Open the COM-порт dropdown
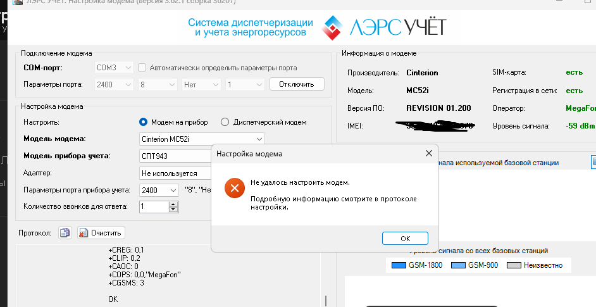This screenshot has width=596, height=307. pyautogui.click(x=114, y=68)
